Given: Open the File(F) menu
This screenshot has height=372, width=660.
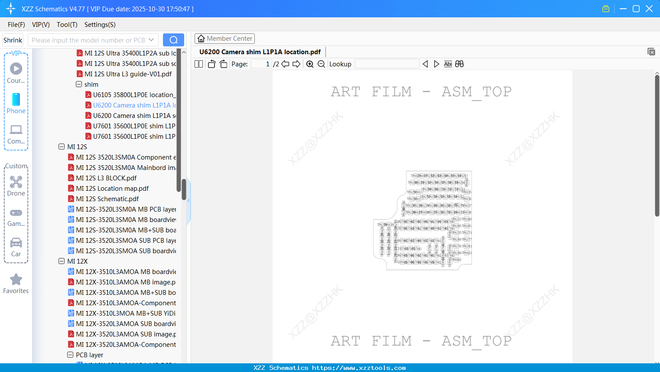Looking at the screenshot, I should (16, 25).
